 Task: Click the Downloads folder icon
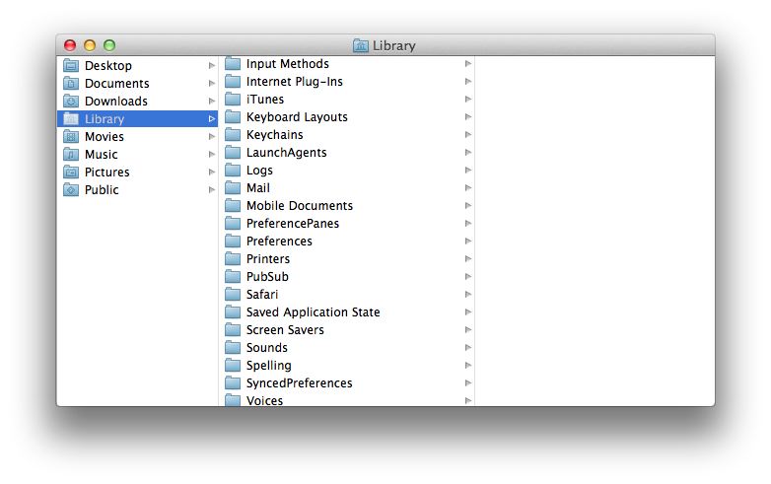71,102
